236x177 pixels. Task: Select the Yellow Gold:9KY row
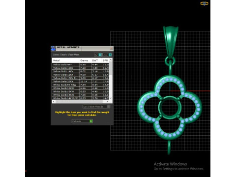(81, 64)
